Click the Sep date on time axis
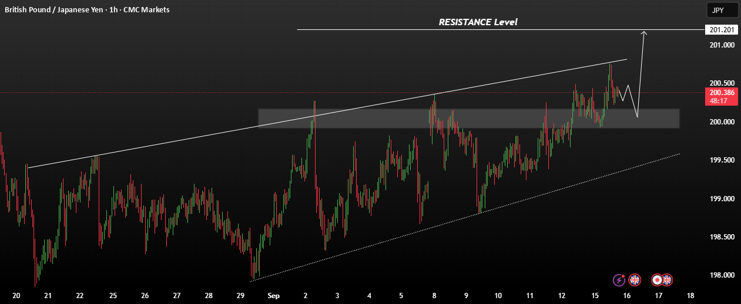The width and height of the screenshot is (741, 304). tap(274, 295)
